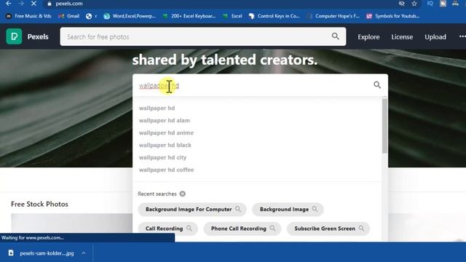Click the Upload link
This screenshot has height=262, width=466.
[x=435, y=37]
